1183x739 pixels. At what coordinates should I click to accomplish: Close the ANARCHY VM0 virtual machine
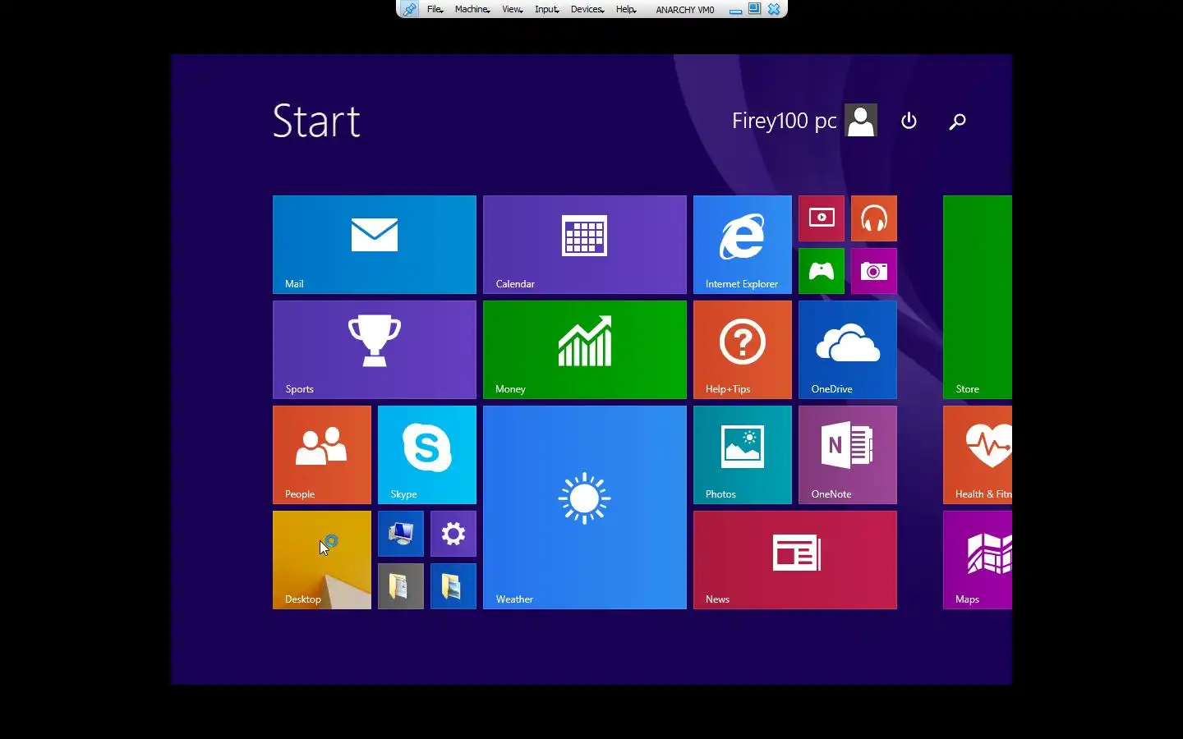pos(774,9)
